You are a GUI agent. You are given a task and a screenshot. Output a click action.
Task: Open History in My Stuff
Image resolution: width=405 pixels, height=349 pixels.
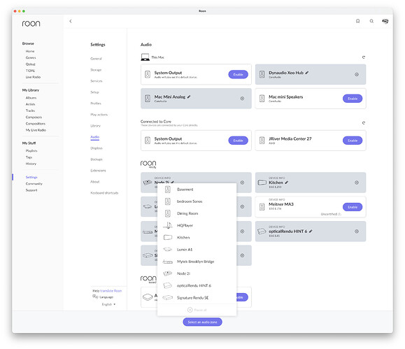tap(31, 164)
